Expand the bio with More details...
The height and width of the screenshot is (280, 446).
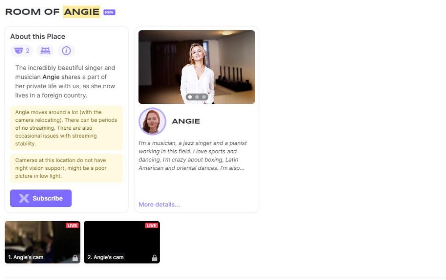[159, 205]
